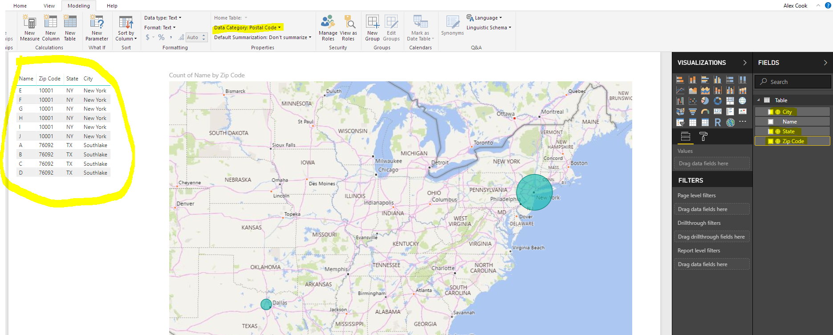Select the pie chart visualization

[x=705, y=101]
